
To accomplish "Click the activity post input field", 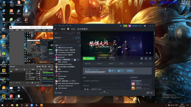I will coord(104,81).
